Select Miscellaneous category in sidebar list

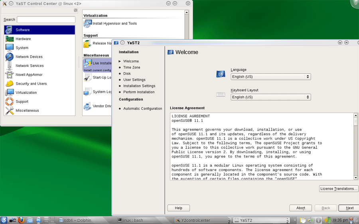(x=39, y=111)
